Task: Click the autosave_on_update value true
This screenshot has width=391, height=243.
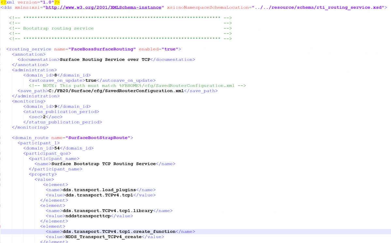Action: [91, 80]
